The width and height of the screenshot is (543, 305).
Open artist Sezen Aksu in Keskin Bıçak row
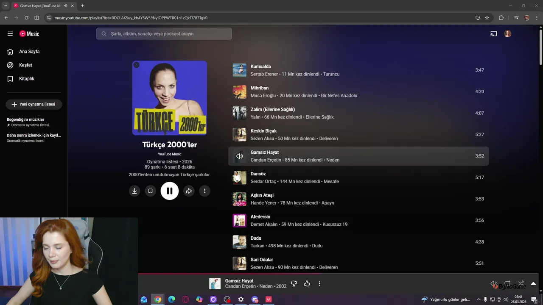[262, 139]
